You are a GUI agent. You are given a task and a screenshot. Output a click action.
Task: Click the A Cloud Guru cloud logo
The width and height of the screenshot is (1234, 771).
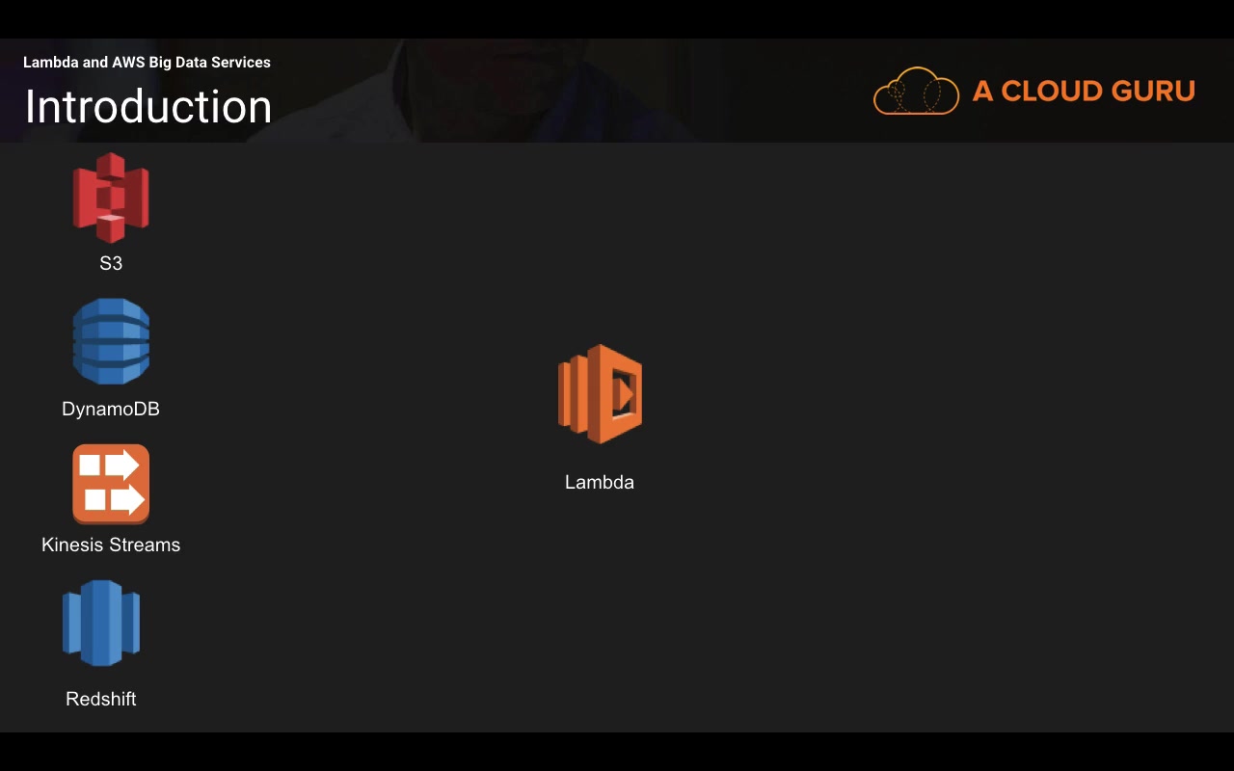[x=916, y=92]
